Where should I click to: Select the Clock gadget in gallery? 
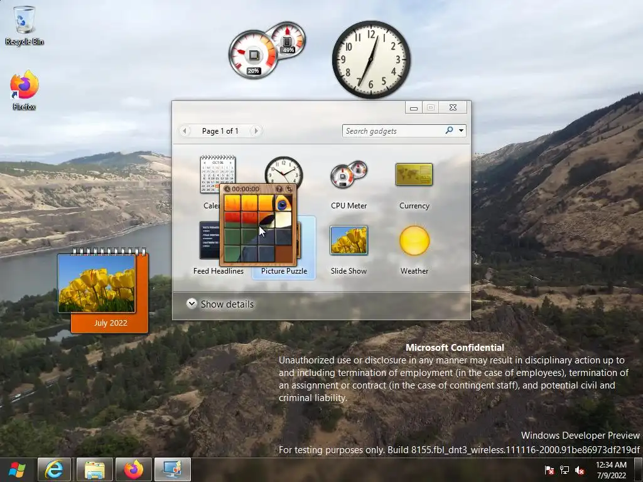[x=284, y=169]
